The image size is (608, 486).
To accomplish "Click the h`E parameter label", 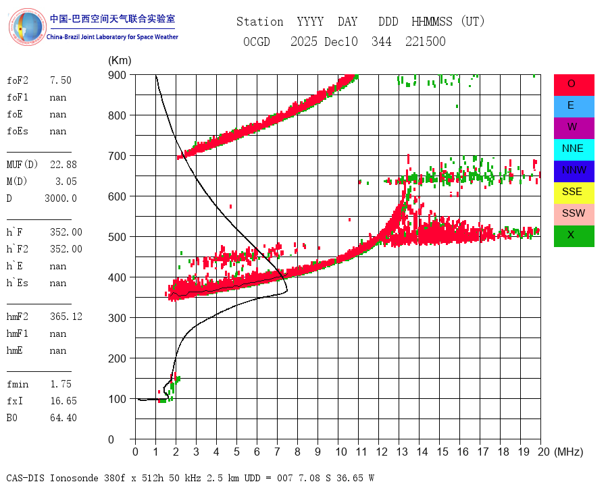I will 15,266.
